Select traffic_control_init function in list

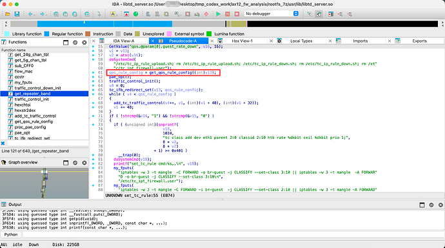click(32, 99)
